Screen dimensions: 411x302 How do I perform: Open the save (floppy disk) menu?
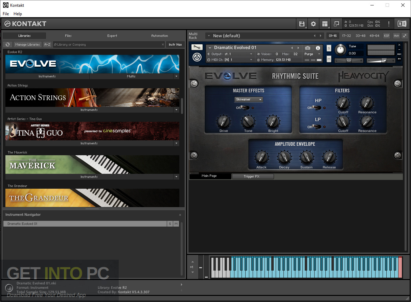point(302,24)
